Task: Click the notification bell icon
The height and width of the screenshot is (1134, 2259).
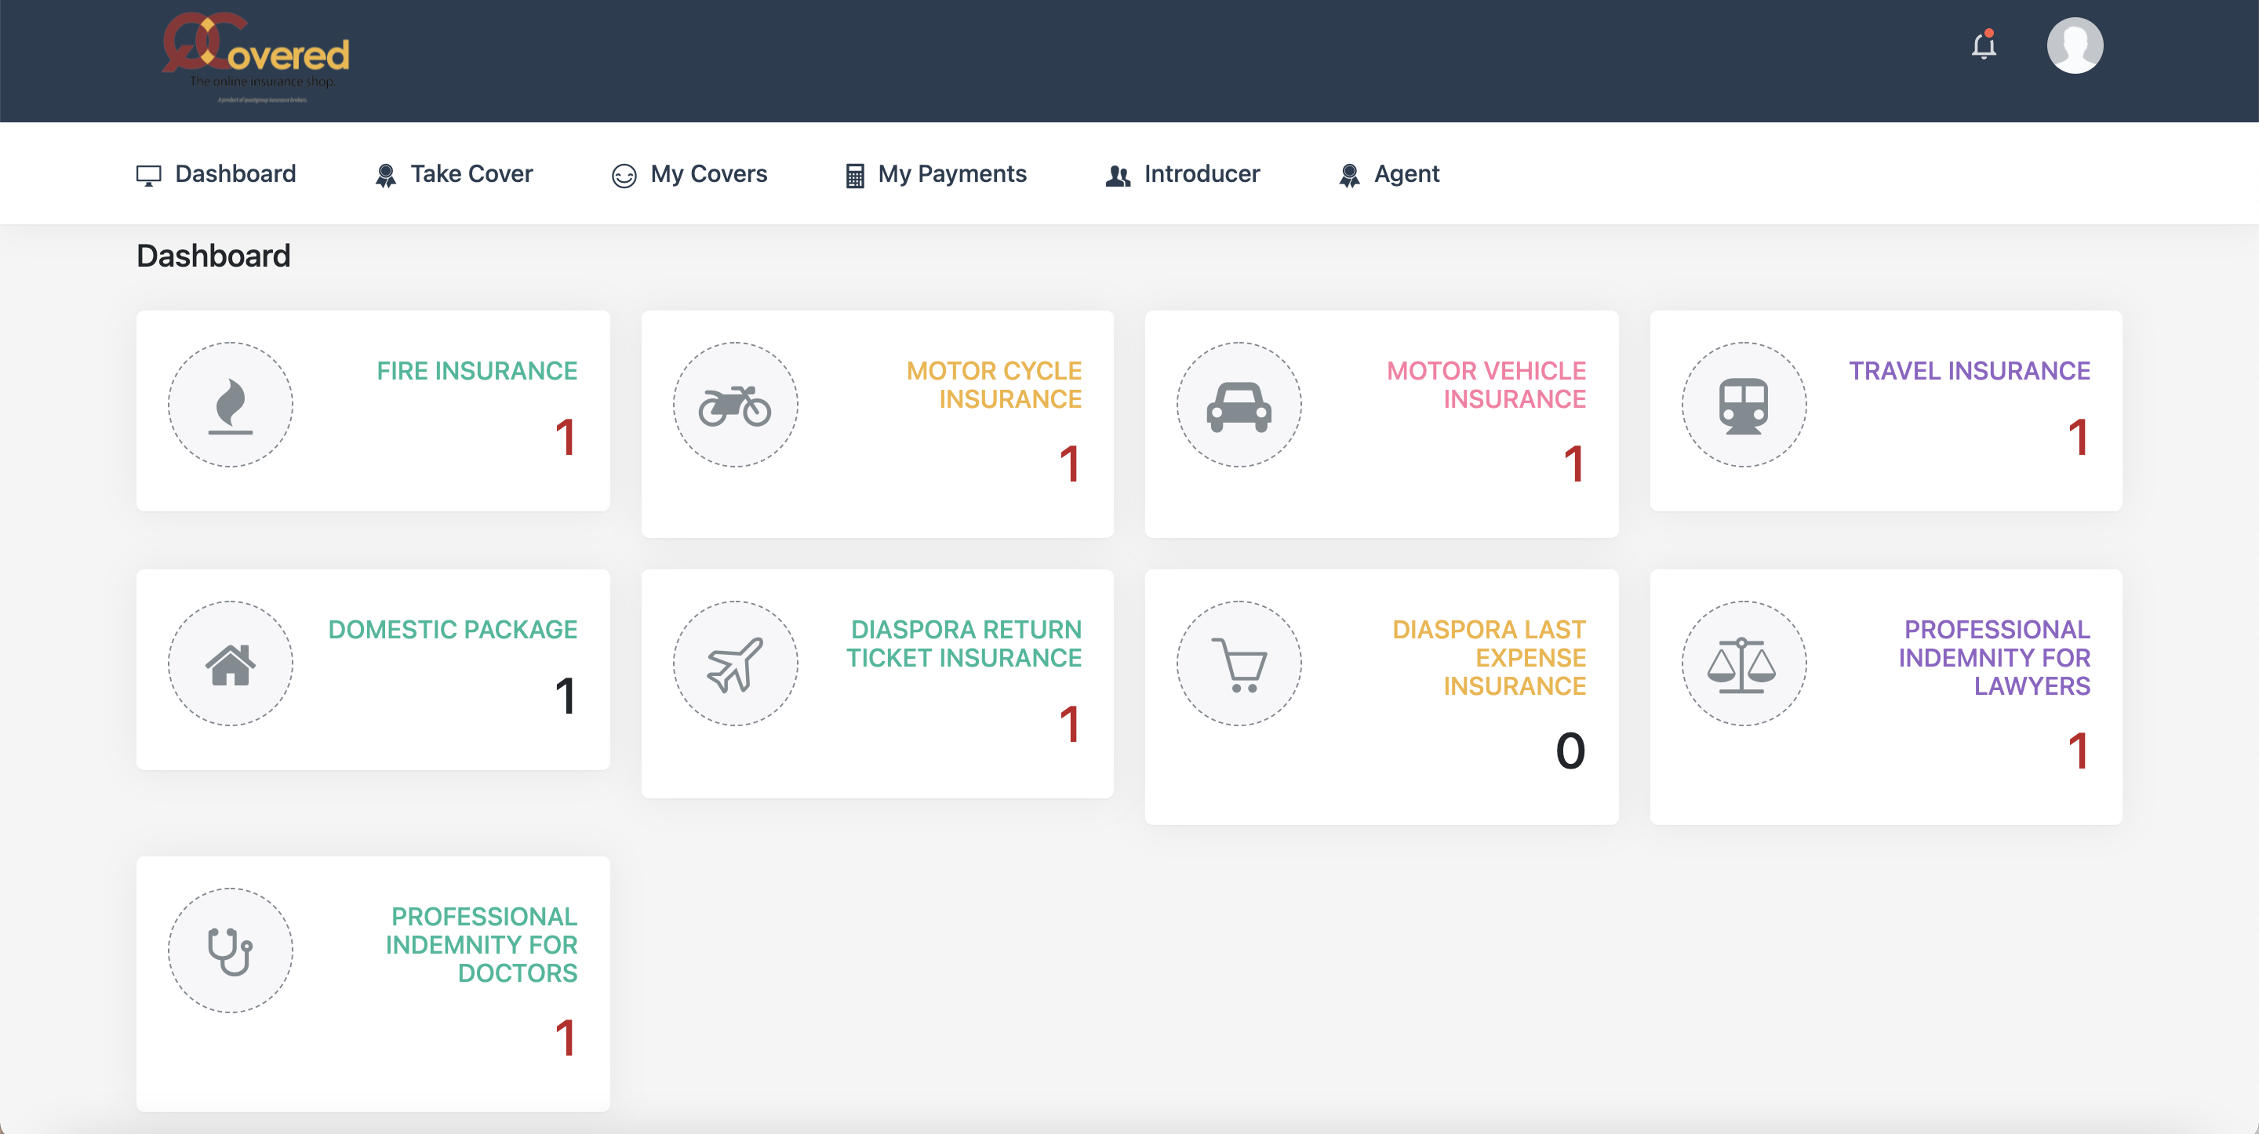Action: (x=1983, y=45)
